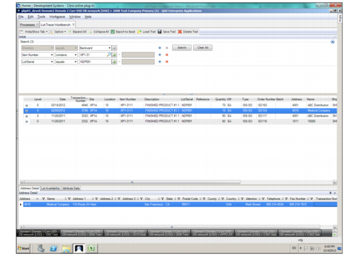Pin the Address Detail panel

coord(330,193)
